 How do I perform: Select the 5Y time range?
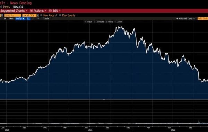pos(5,19)
